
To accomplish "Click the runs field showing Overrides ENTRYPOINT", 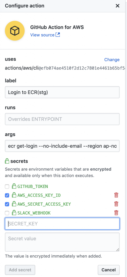I will point(62,119).
